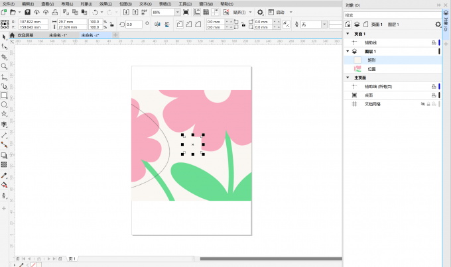Select the Rectangle tool in toolbox
Viewport: 451px width, 267px height.
[x=4, y=95]
